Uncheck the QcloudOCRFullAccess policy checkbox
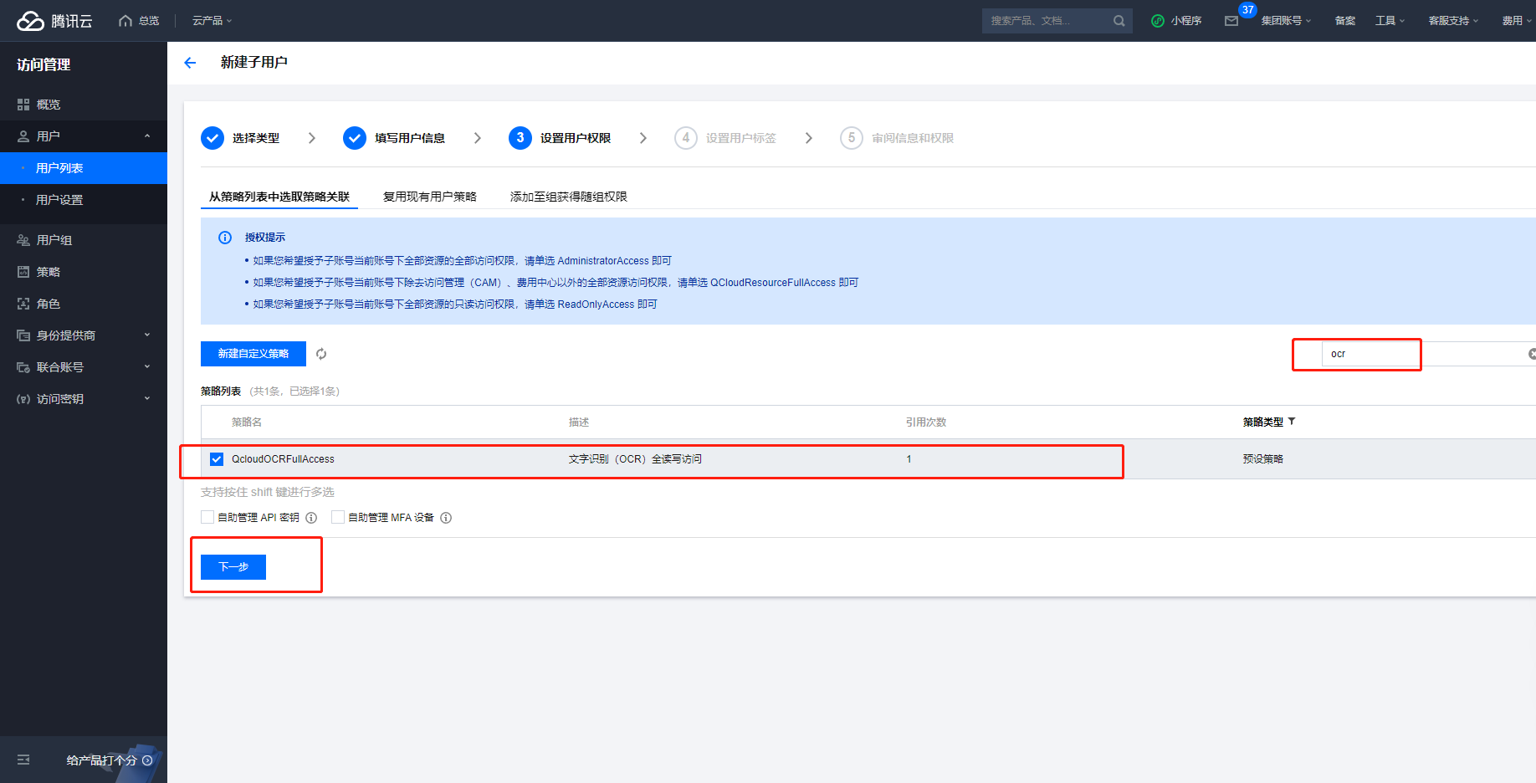Viewport: 1536px width, 783px height. coord(217,459)
